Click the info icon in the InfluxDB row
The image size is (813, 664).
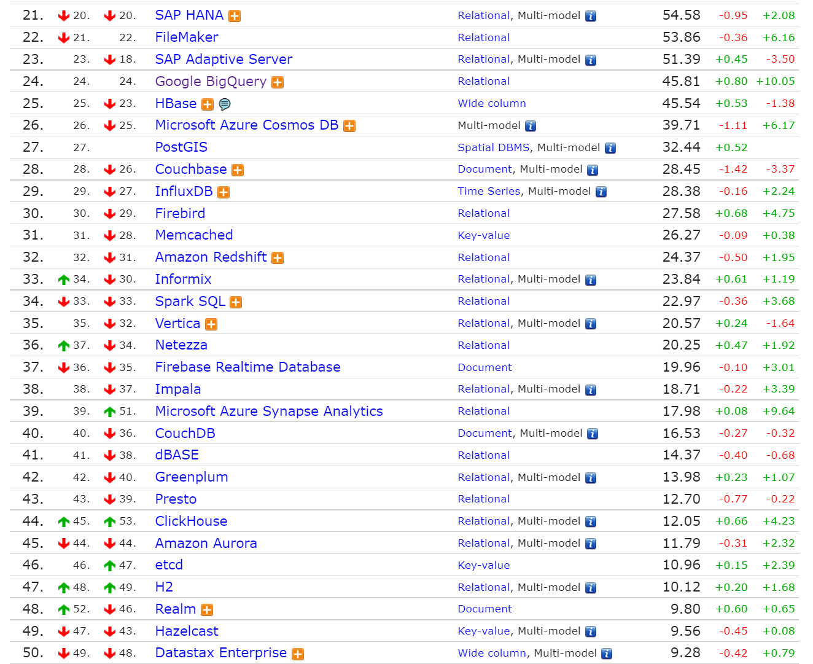pyautogui.click(x=601, y=192)
